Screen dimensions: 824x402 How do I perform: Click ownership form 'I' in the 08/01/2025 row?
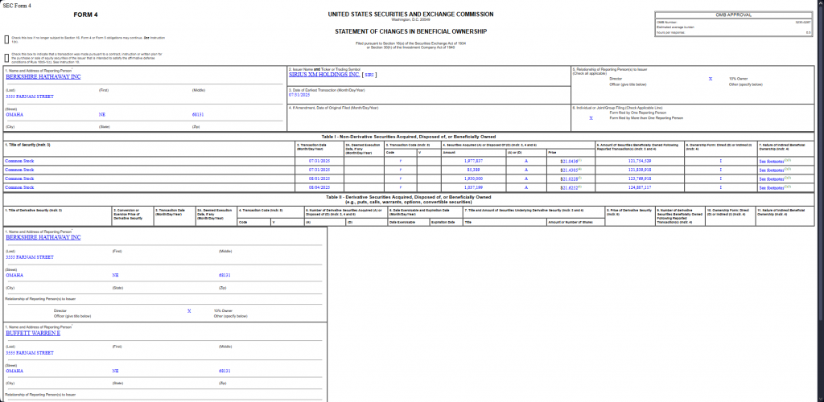[x=720, y=179]
